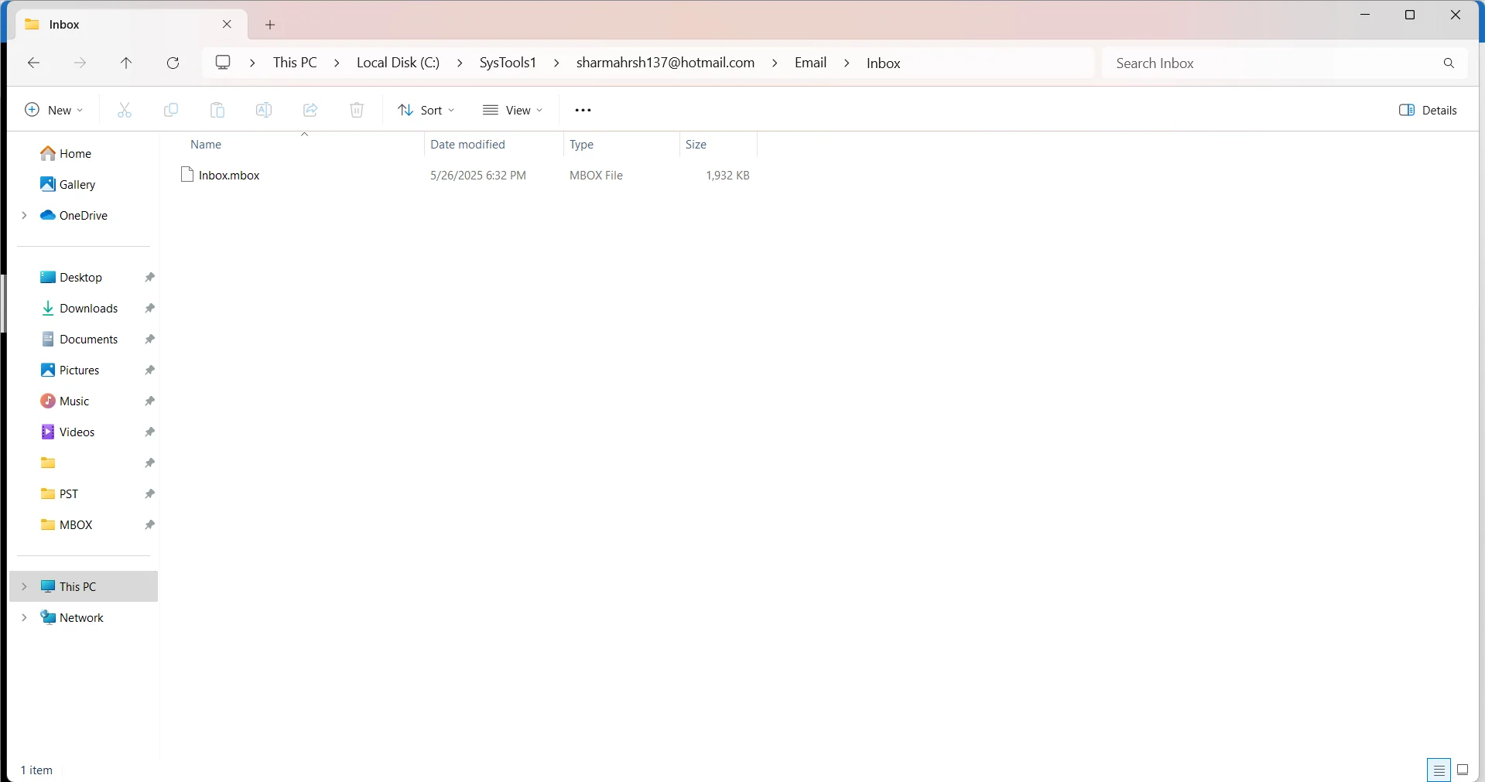Image resolution: width=1485 pixels, height=782 pixels.
Task: Click the Rename icon in toolbar
Action: pyautogui.click(x=264, y=110)
